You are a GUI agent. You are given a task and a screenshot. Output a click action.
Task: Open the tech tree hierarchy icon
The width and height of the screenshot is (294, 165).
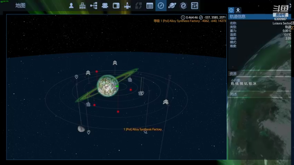(94, 5)
